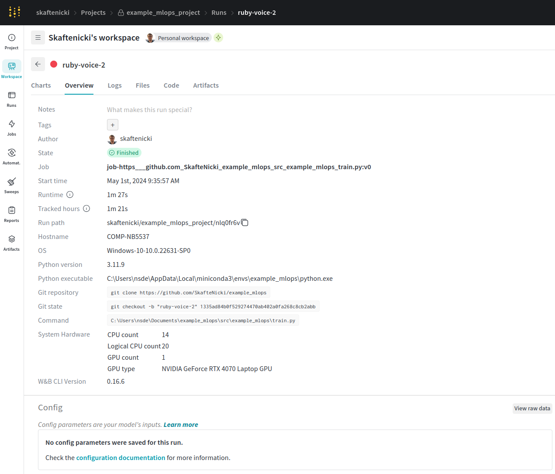Open Reports from the sidebar
The image size is (555, 474).
[x=12, y=211]
